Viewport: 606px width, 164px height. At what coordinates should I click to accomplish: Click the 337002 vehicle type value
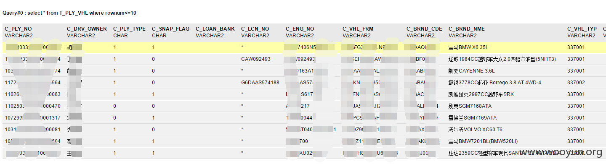click(576, 83)
